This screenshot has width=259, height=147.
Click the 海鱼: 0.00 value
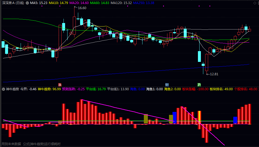pos(137,89)
